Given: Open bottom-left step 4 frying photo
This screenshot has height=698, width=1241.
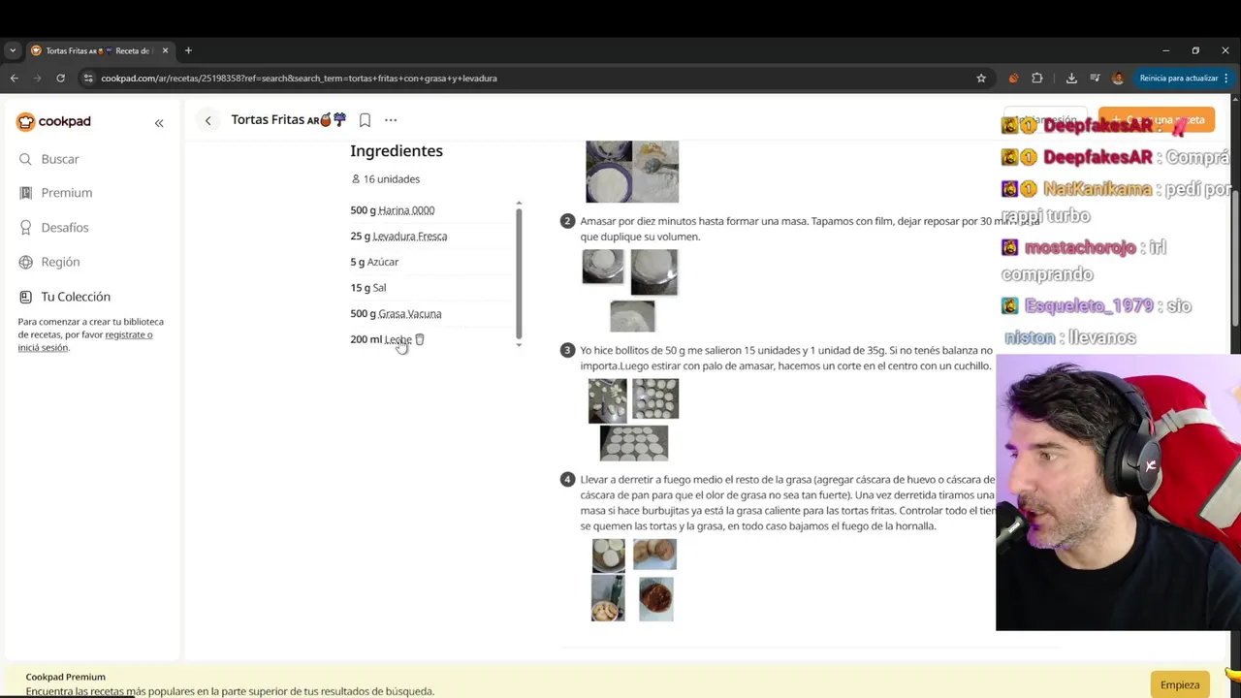Looking at the screenshot, I should 608,598.
